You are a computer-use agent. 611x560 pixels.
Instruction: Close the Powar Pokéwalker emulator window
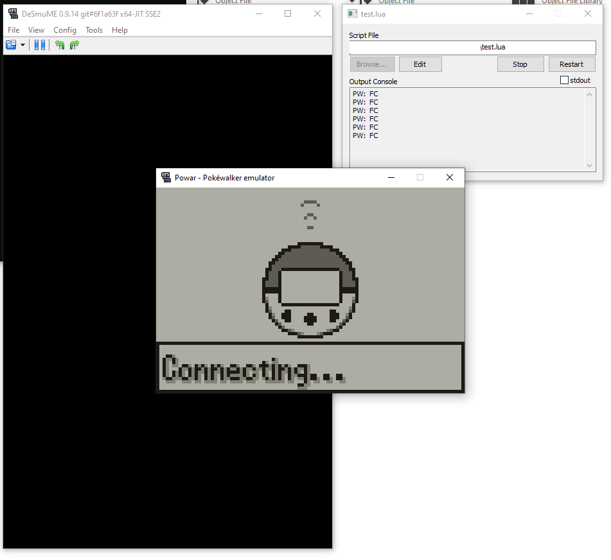pos(450,178)
